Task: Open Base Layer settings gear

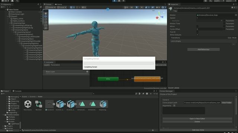Action: (x=87, y=72)
